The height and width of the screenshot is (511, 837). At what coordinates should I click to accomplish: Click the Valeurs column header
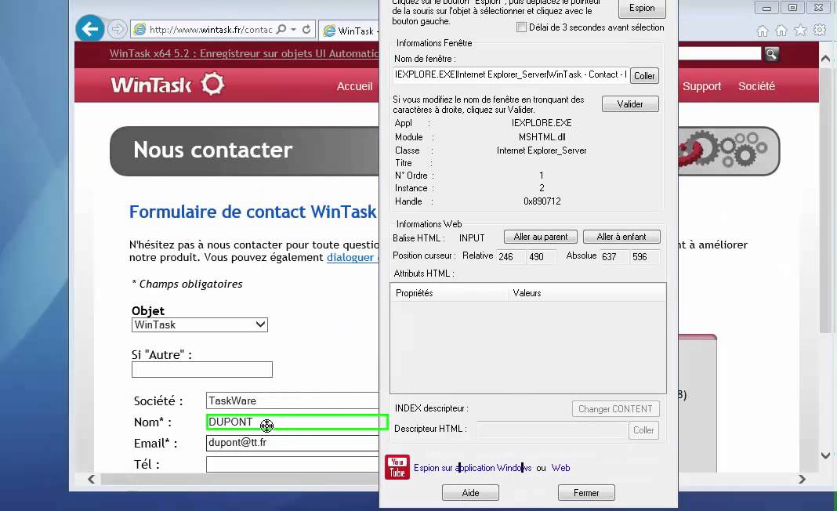[x=587, y=292]
